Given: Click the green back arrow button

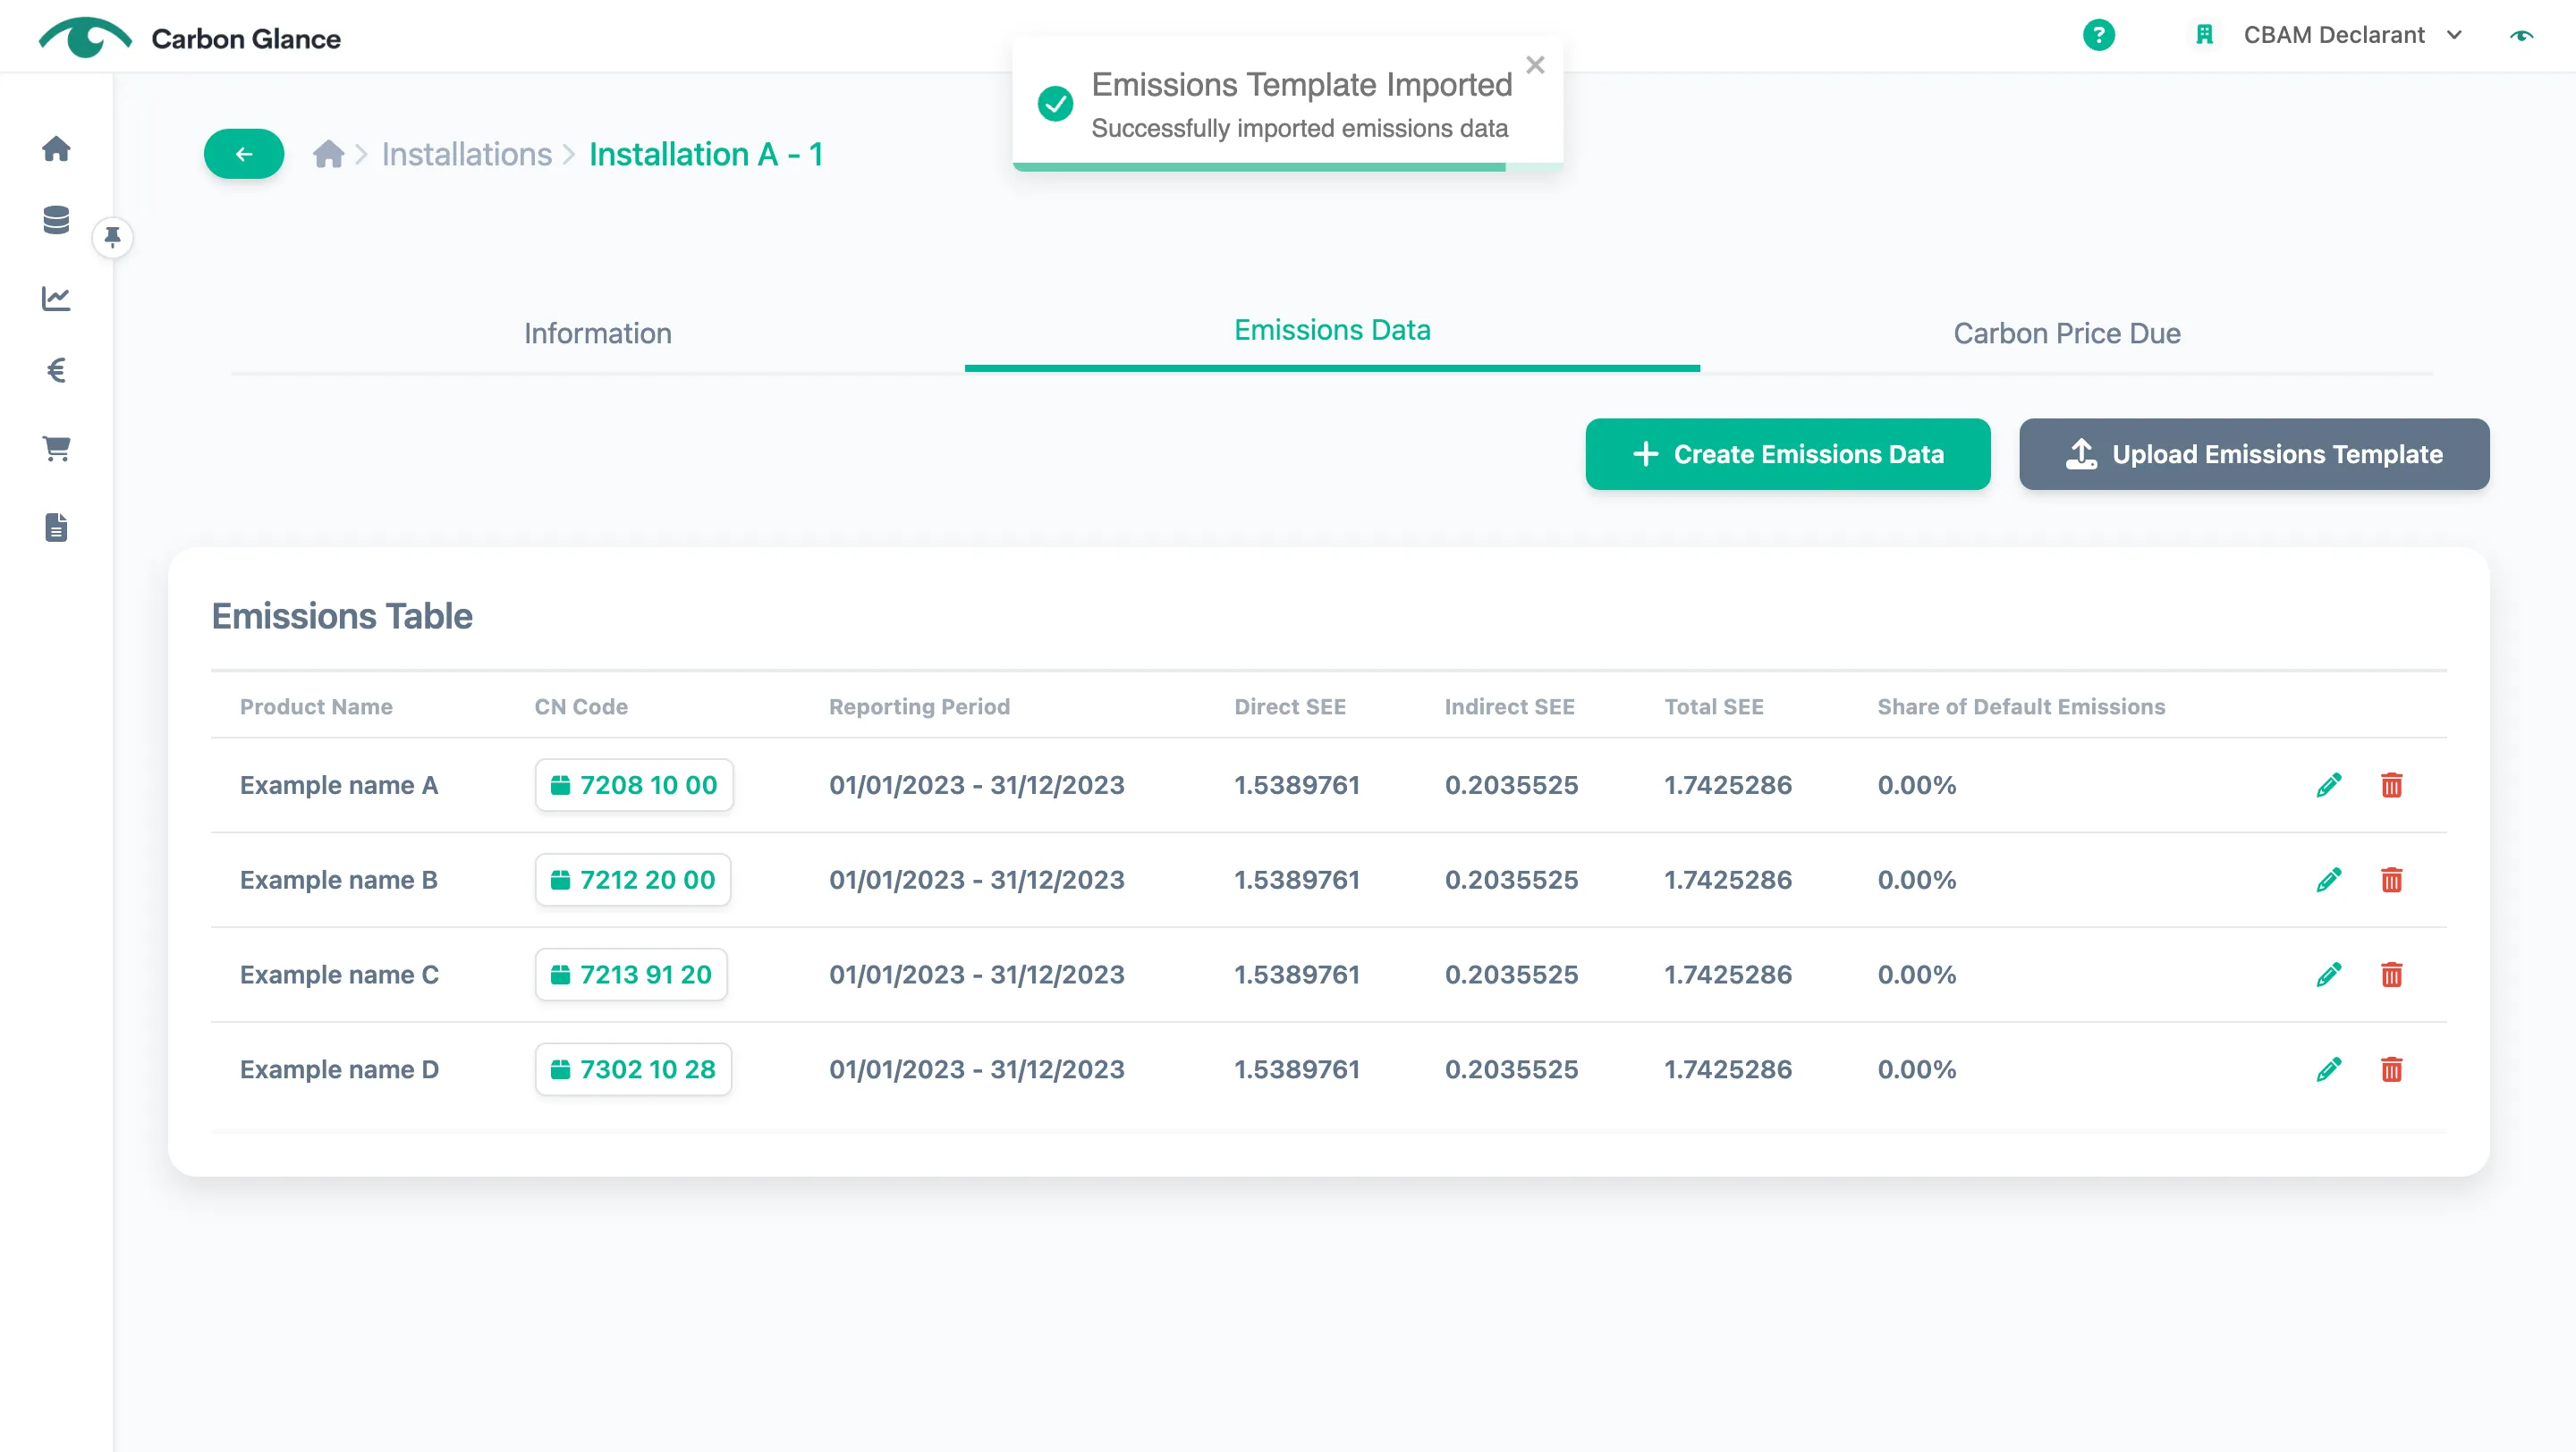Looking at the screenshot, I should (244, 154).
